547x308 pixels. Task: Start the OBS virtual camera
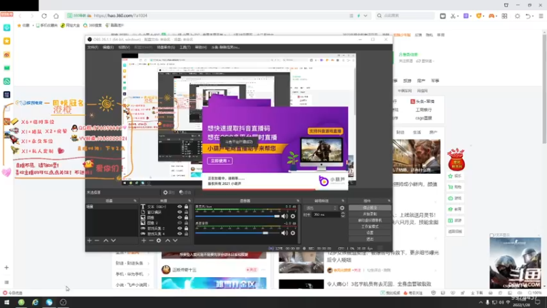[x=370, y=220]
